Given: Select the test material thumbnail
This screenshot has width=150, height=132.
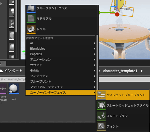Looking at the screenshot, I should [x=14, y=89].
